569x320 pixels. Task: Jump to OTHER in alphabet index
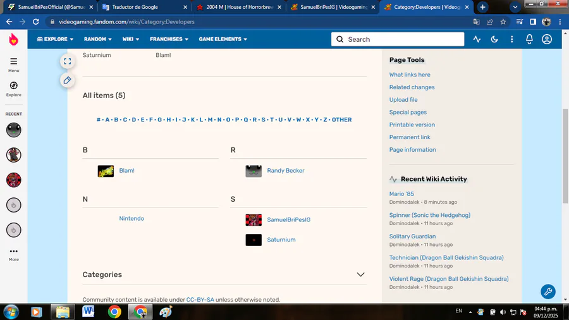click(x=341, y=120)
